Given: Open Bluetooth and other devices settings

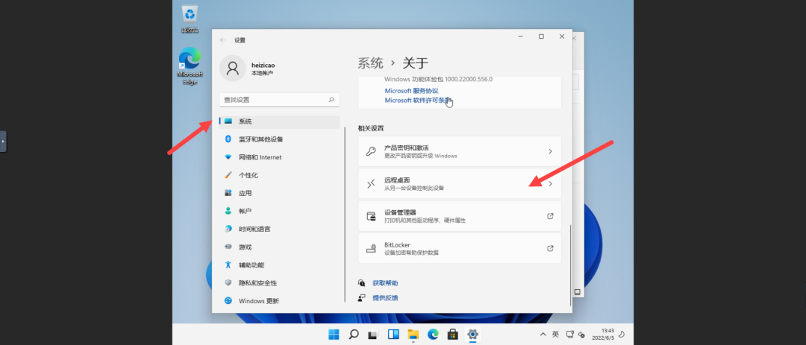Looking at the screenshot, I should pos(280,139).
